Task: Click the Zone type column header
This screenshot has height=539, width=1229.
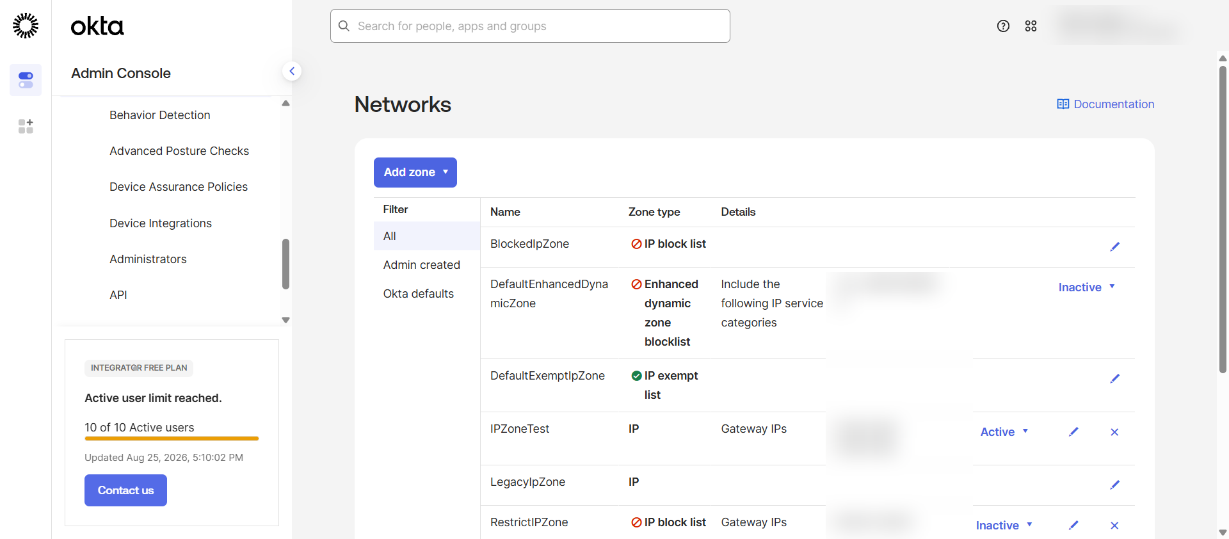Action: pos(654,212)
